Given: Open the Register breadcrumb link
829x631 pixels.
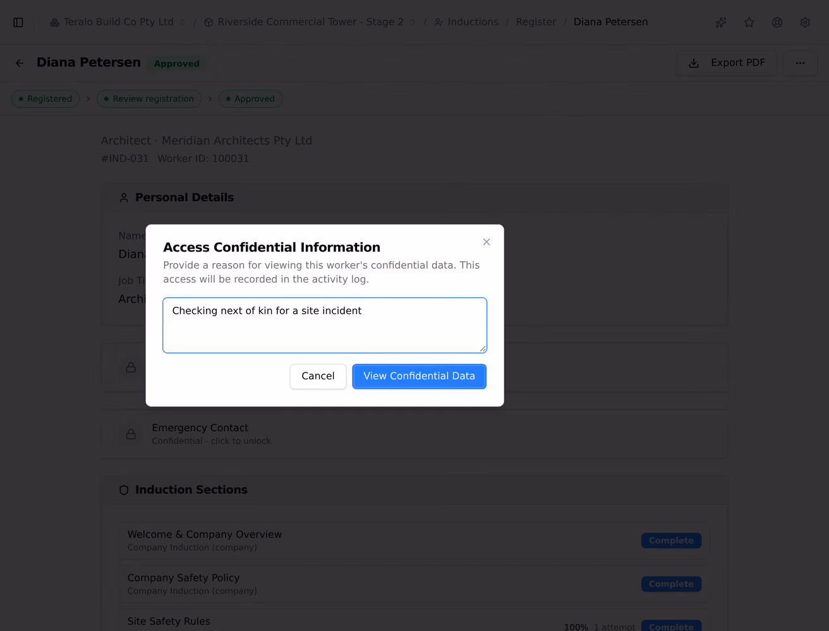Looking at the screenshot, I should pyautogui.click(x=536, y=22).
